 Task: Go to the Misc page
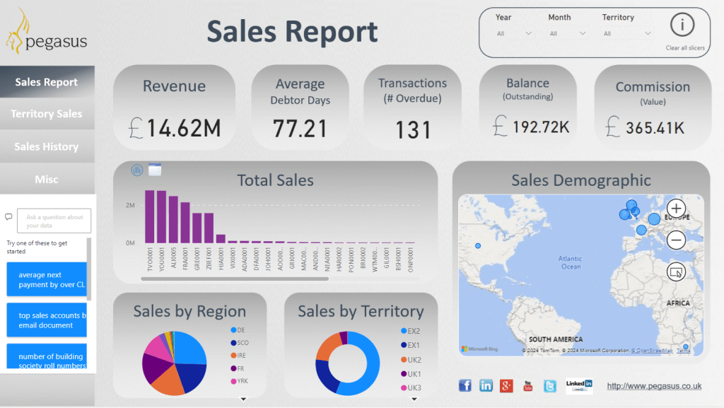47,180
